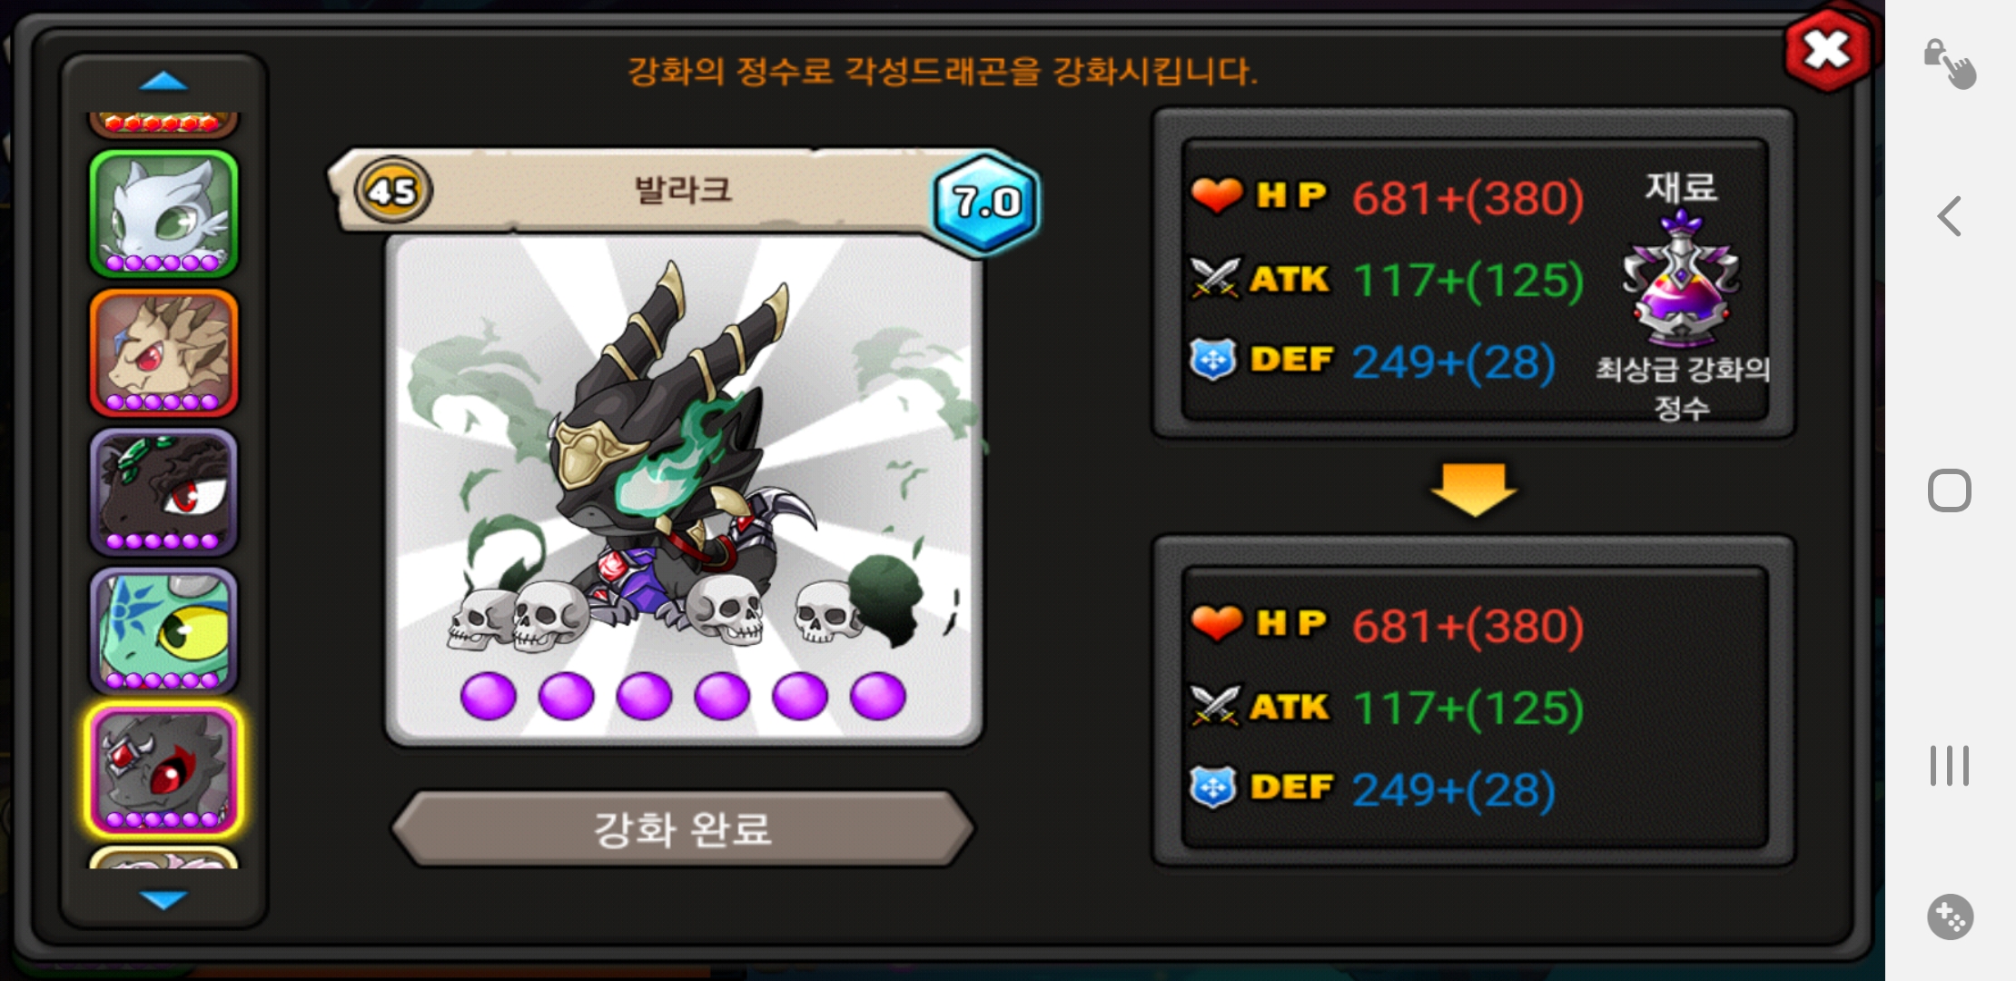Screen dimensions: 2016x981
Task: Close the enhancement dialog with red X
Action: [x=1827, y=50]
